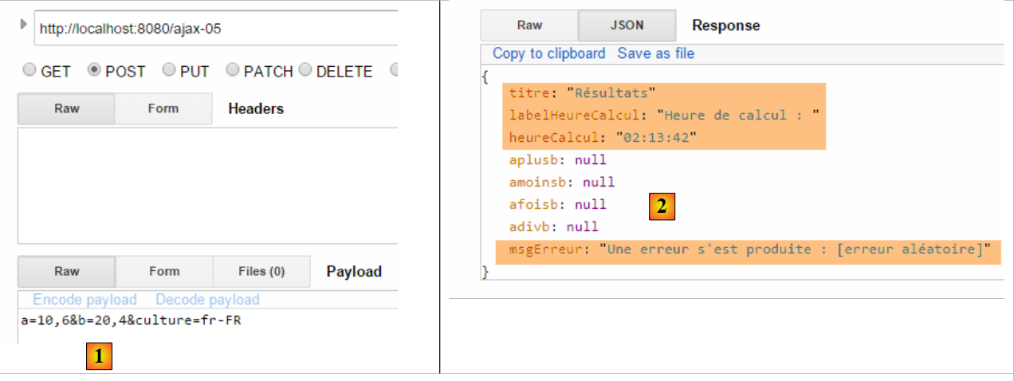Show the Response in Raw view
Image resolution: width=1014 pixels, height=381 pixels.
[x=529, y=25]
